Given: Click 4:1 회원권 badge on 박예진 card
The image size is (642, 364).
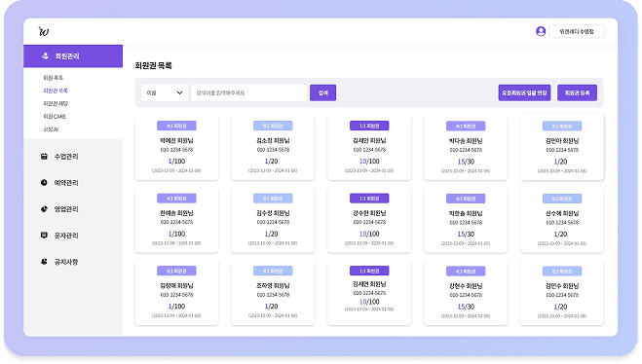Looking at the screenshot, I should click(x=176, y=126).
